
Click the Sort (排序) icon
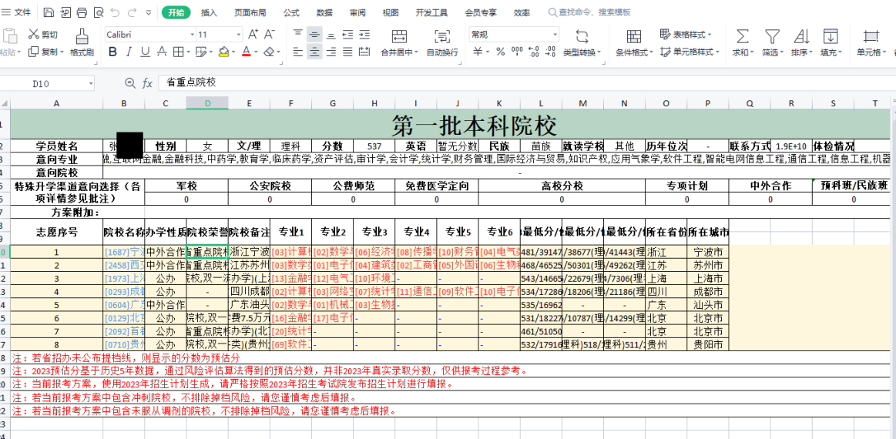(802, 37)
